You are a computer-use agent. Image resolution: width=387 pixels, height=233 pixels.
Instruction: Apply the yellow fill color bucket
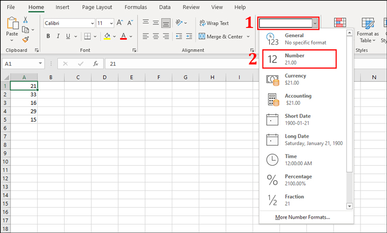click(x=107, y=36)
